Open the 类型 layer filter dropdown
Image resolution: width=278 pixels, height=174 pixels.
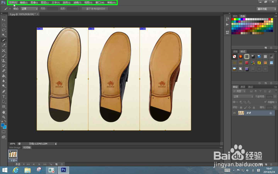pyautogui.click(x=239, y=91)
